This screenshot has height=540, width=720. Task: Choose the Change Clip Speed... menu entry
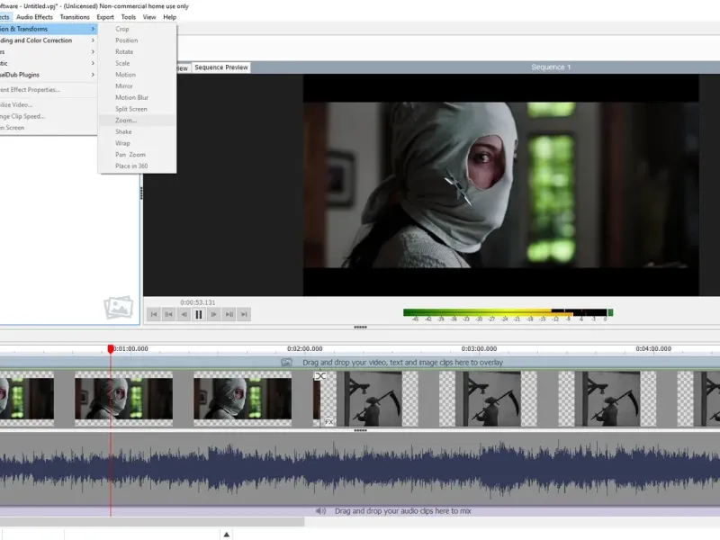coord(49,116)
